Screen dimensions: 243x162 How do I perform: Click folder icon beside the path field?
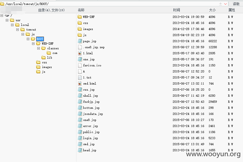[x=2, y=4]
